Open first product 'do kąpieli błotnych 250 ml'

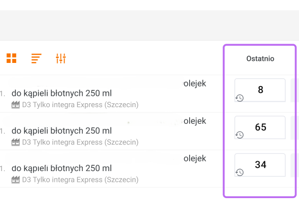pyautogui.click(x=62, y=93)
